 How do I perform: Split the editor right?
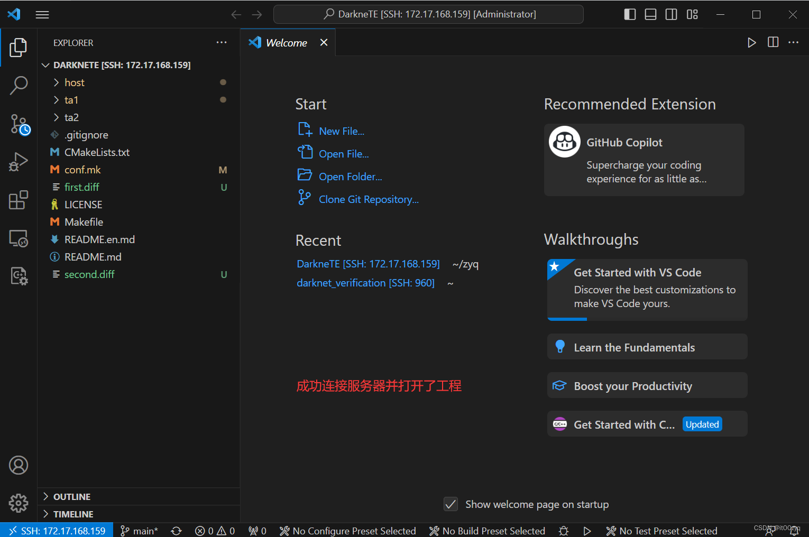coord(773,42)
